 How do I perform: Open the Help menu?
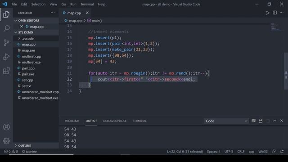click(102, 4)
